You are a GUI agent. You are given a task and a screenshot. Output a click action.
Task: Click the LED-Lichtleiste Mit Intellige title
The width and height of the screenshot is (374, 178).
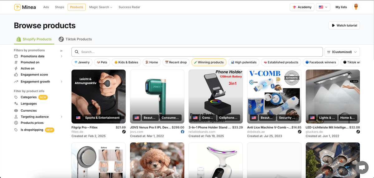coord(327,127)
